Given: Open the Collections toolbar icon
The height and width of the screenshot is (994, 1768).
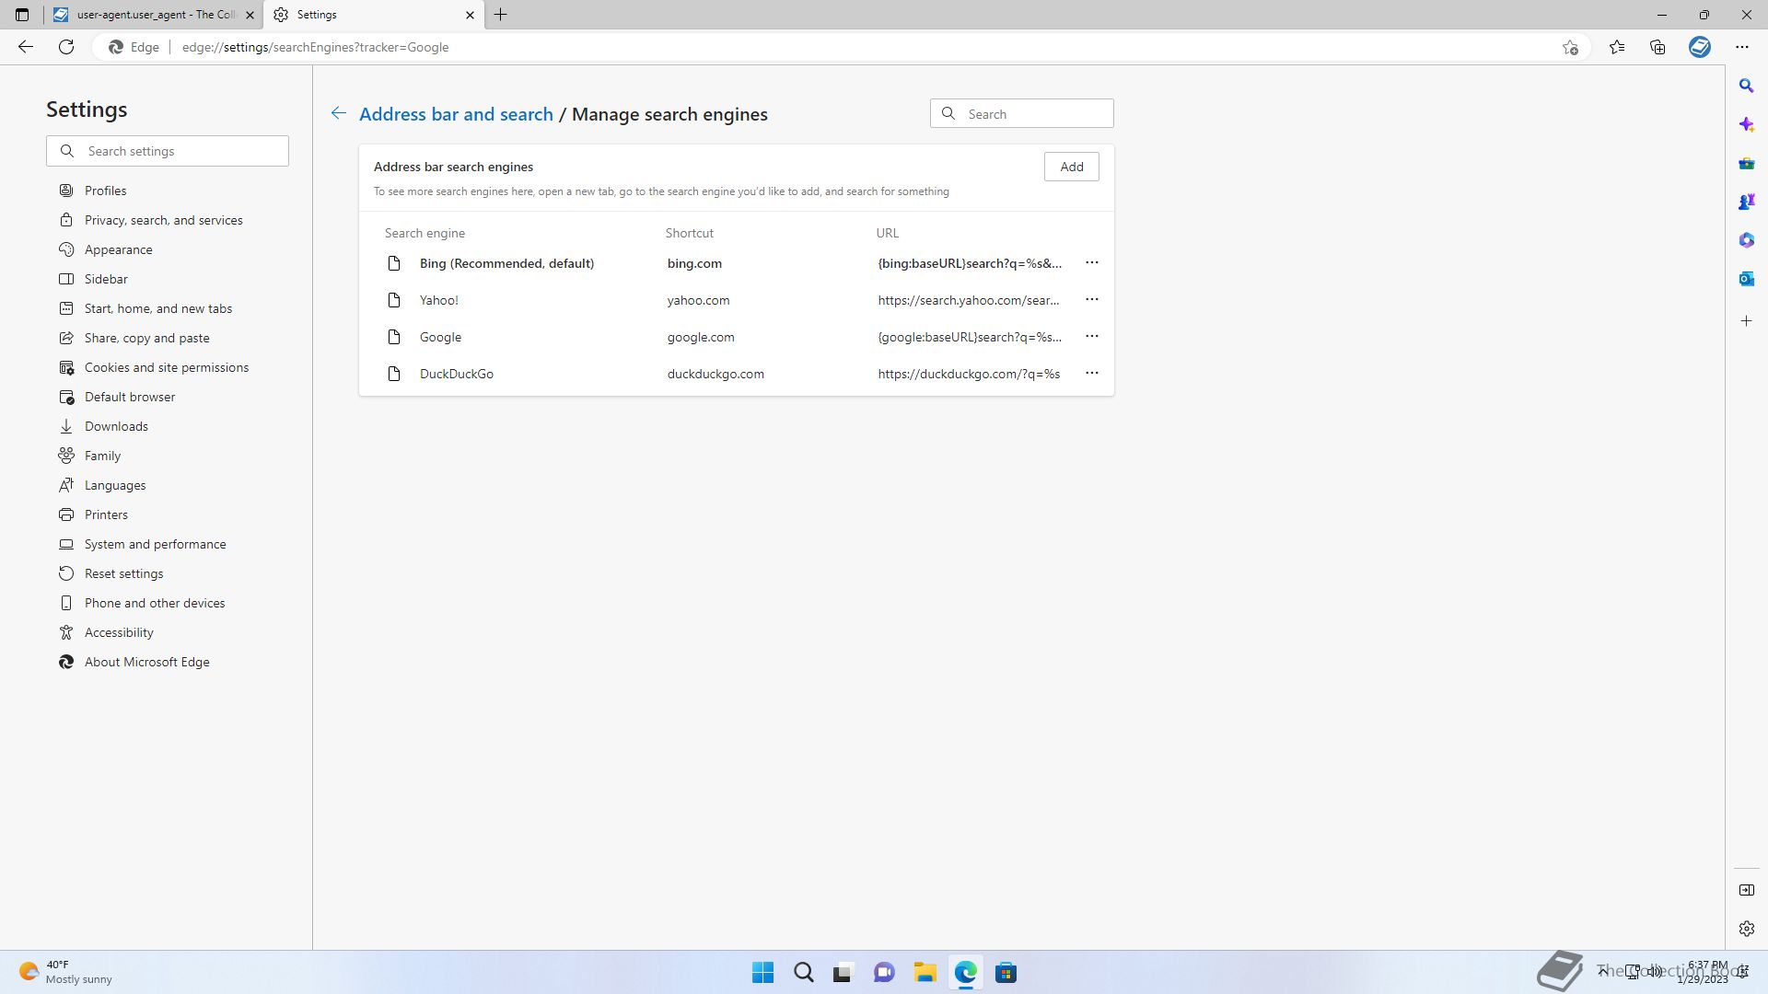Looking at the screenshot, I should tap(1657, 47).
